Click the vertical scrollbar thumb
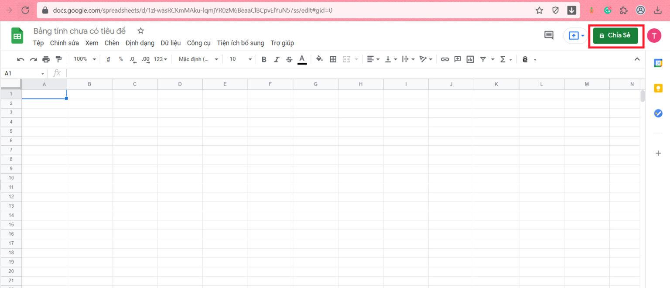The height and width of the screenshot is (288, 670). tap(643, 96)
